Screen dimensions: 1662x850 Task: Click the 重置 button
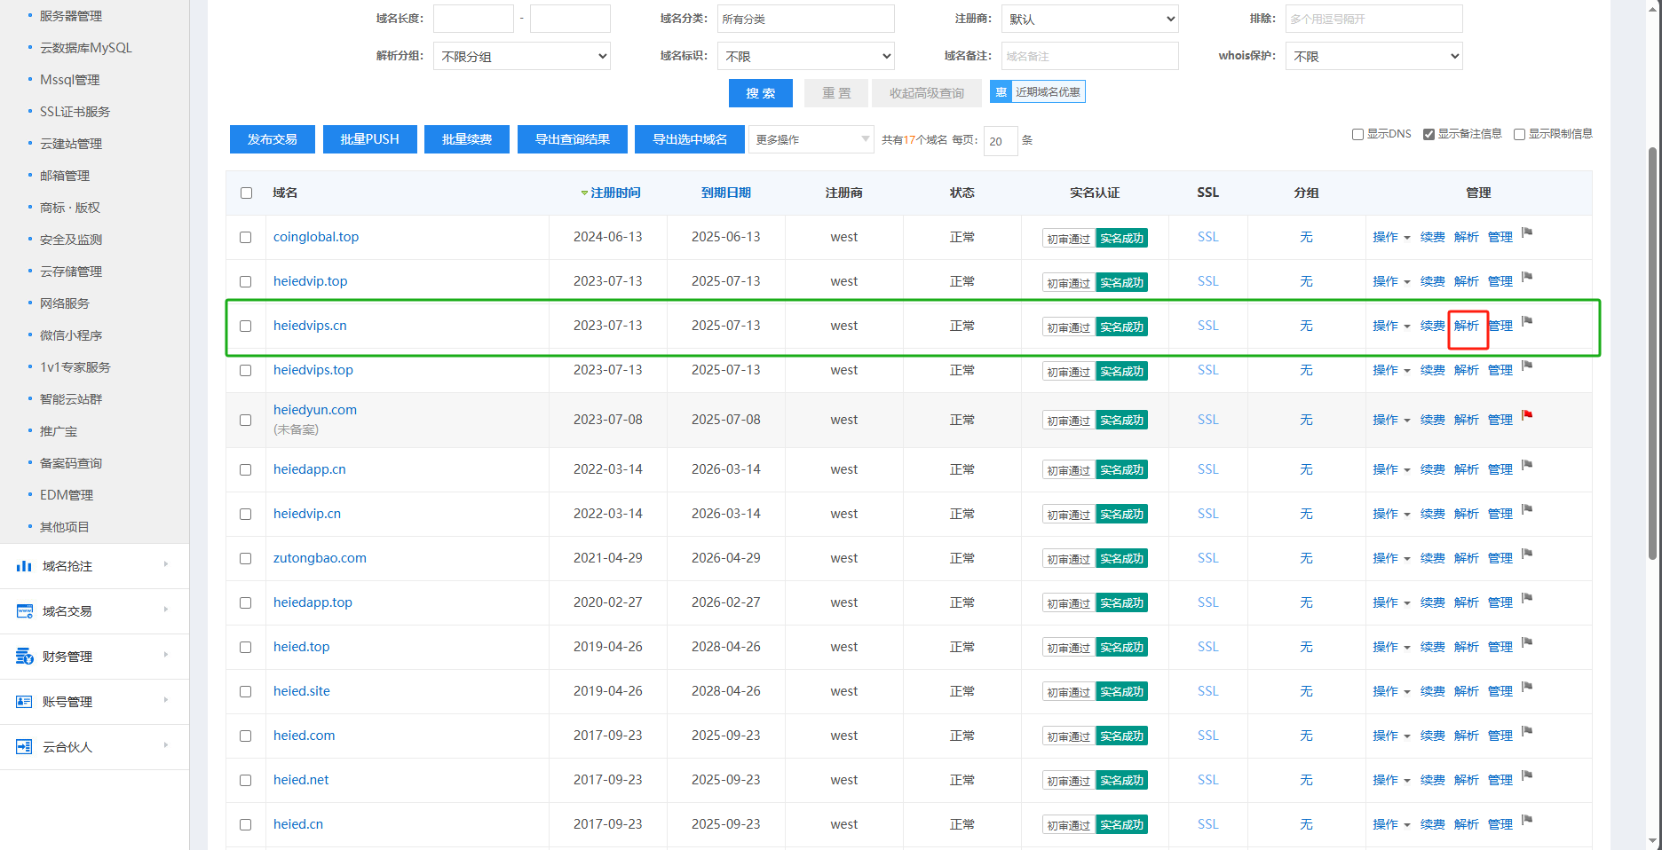[x=836, y=93]
